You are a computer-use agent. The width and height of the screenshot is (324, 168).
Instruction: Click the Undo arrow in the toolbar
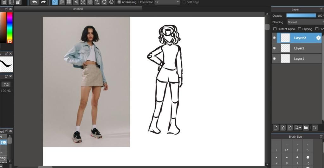[x=35, y=2]
